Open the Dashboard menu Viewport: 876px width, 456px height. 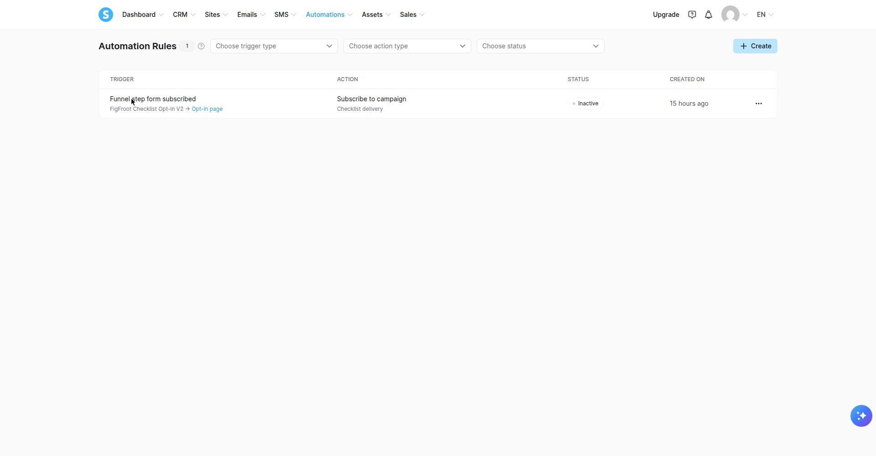coord(143,15)
